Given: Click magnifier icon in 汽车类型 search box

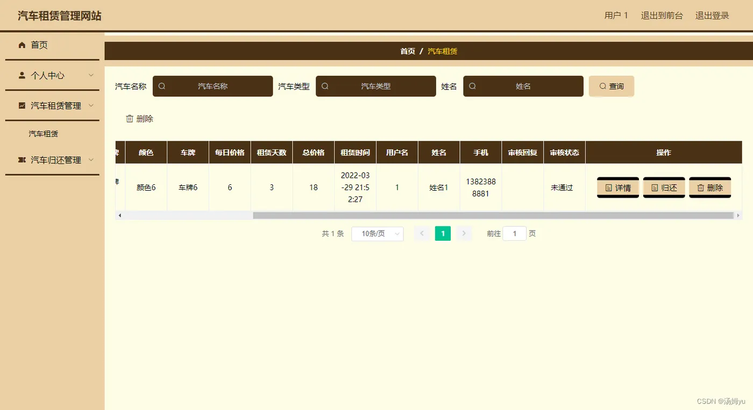Looking at the screenshot, I should [x=325, y=86].
